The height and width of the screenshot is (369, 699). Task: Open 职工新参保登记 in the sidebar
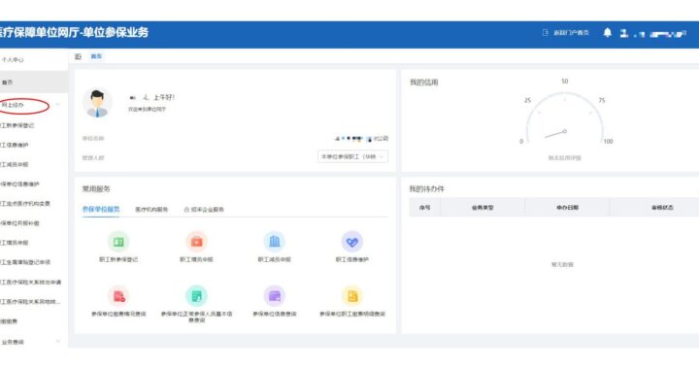pyautogui.click(x=17, y=125)
